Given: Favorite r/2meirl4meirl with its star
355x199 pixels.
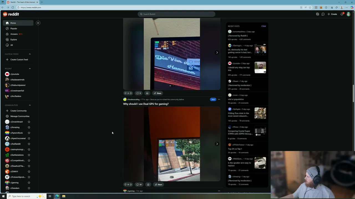Looking at the screenshot, I should [29, 122].
